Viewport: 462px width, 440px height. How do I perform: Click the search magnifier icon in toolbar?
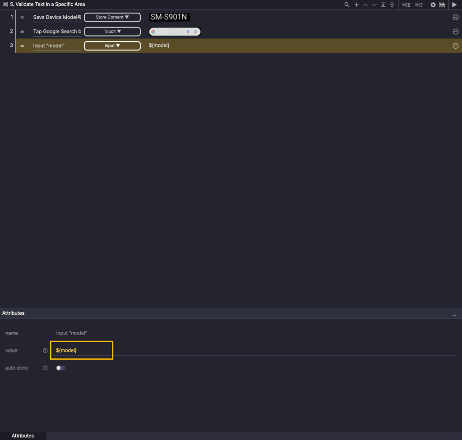[x=346, y=5]
